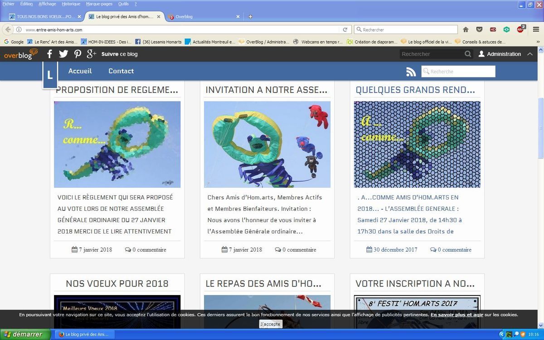Show site information icon in URL bar
Screen dimensions: 544x340
[19, 29]
